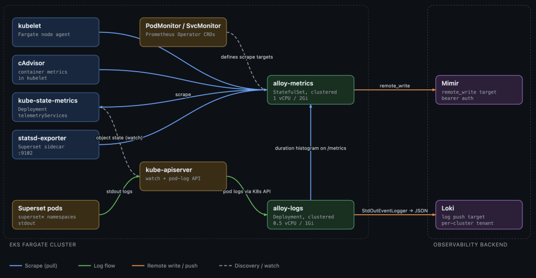The height and width of the screenshot is (278, 536).
Task: Click 'duration histogram on /metrics' label
Action: 311,148
